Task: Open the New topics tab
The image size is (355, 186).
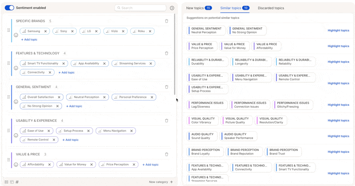Action: click(198, 8)
